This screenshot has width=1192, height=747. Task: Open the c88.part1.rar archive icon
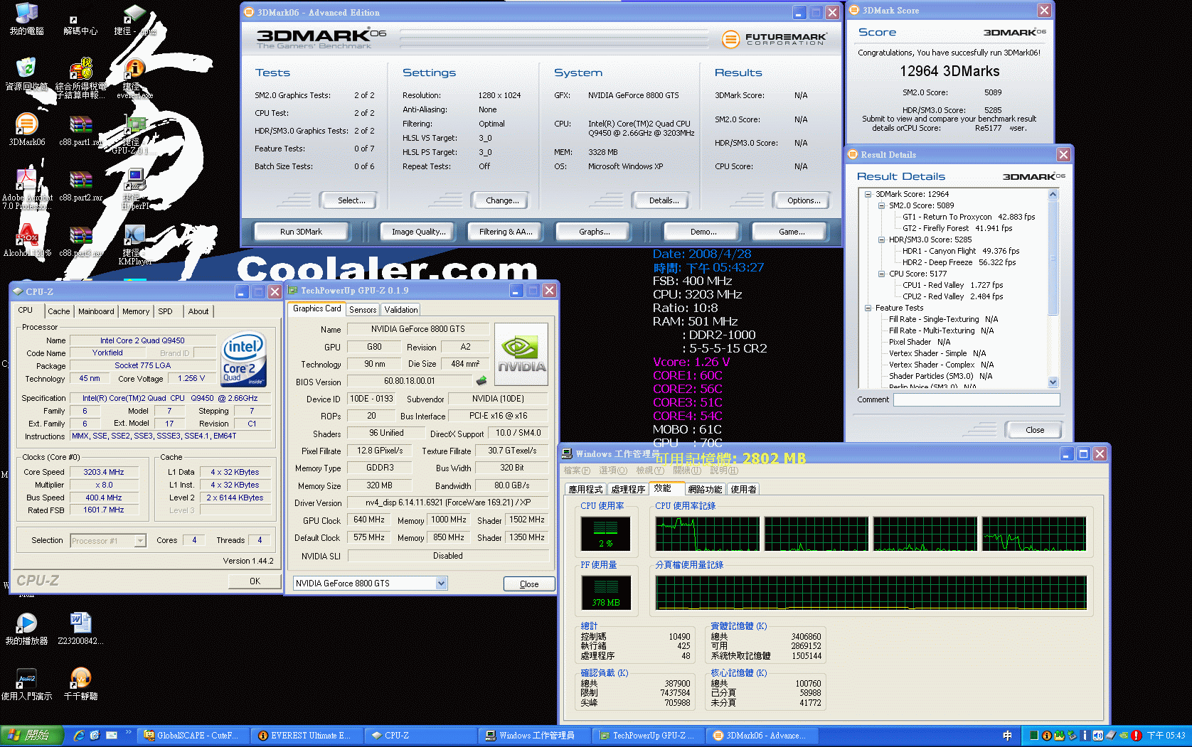(80, 129)
